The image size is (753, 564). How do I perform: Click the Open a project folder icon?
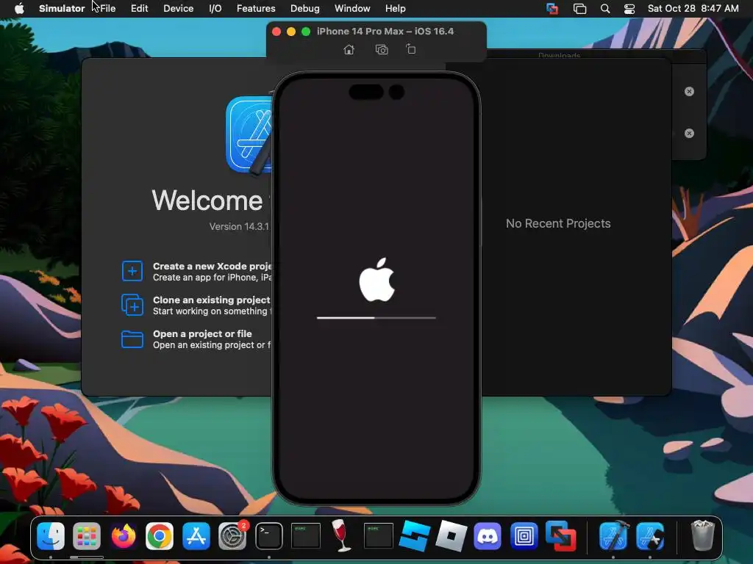(132, 339)
